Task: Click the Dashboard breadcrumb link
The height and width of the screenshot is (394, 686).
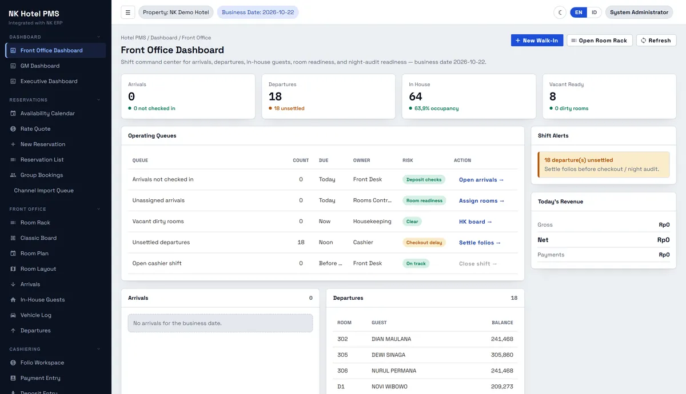Action: coord(163,38)
